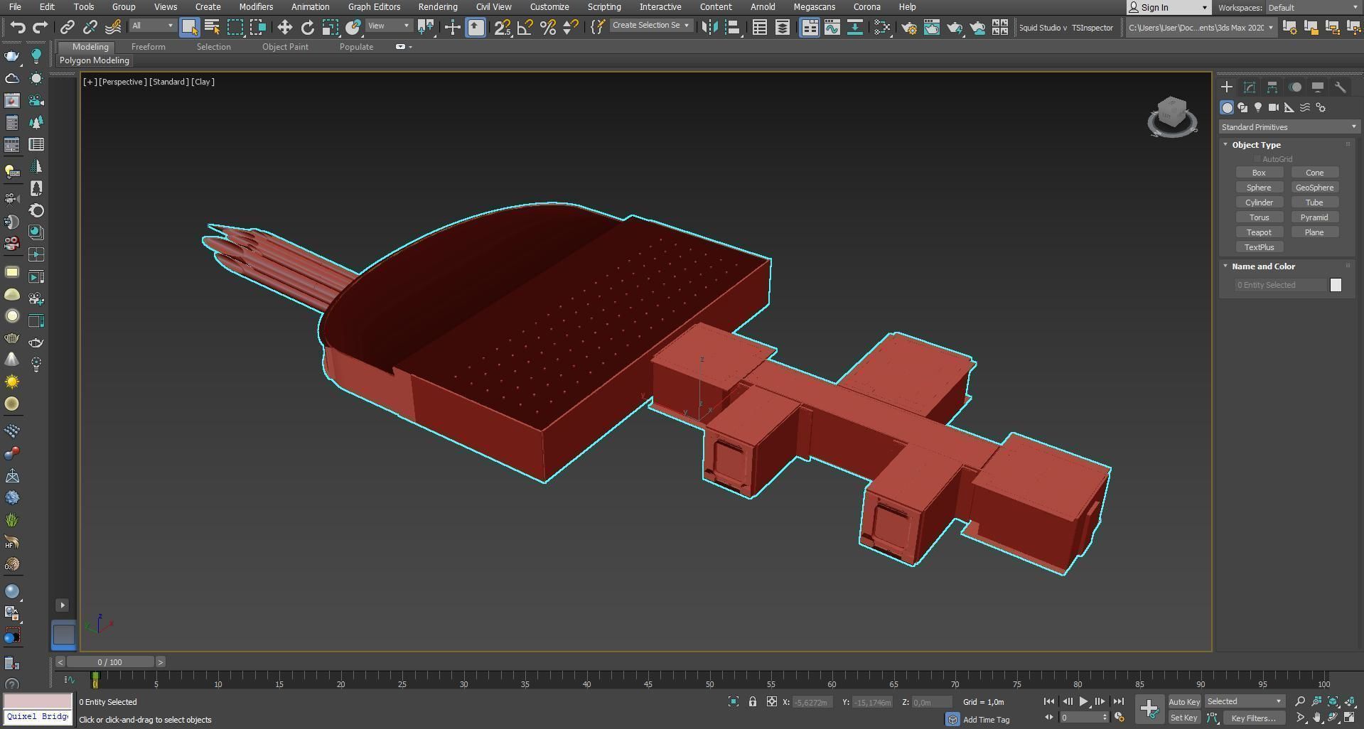Click the time slider 0 / 100 handle
Viewport: 1364px width, 729px height.
coord(110,661)
